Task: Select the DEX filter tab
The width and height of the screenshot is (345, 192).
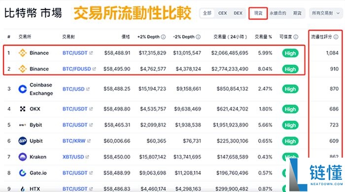Action: (x=238, y=13)
